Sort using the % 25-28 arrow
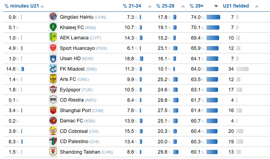This screenshot has width=270, height=159. [183, 6]
